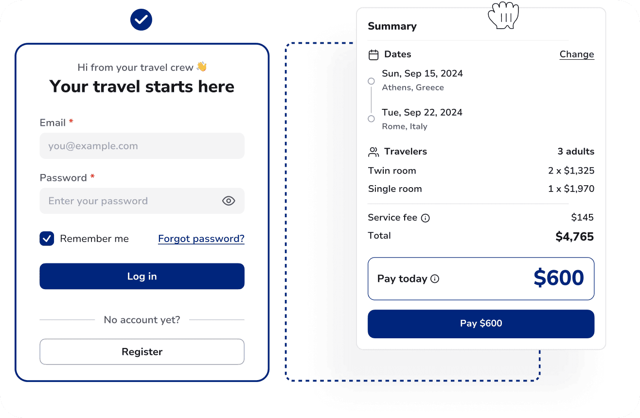Screen dimensions: 640x418
Task: Click the waving hand emoji in the greeting
Action: 202,67
